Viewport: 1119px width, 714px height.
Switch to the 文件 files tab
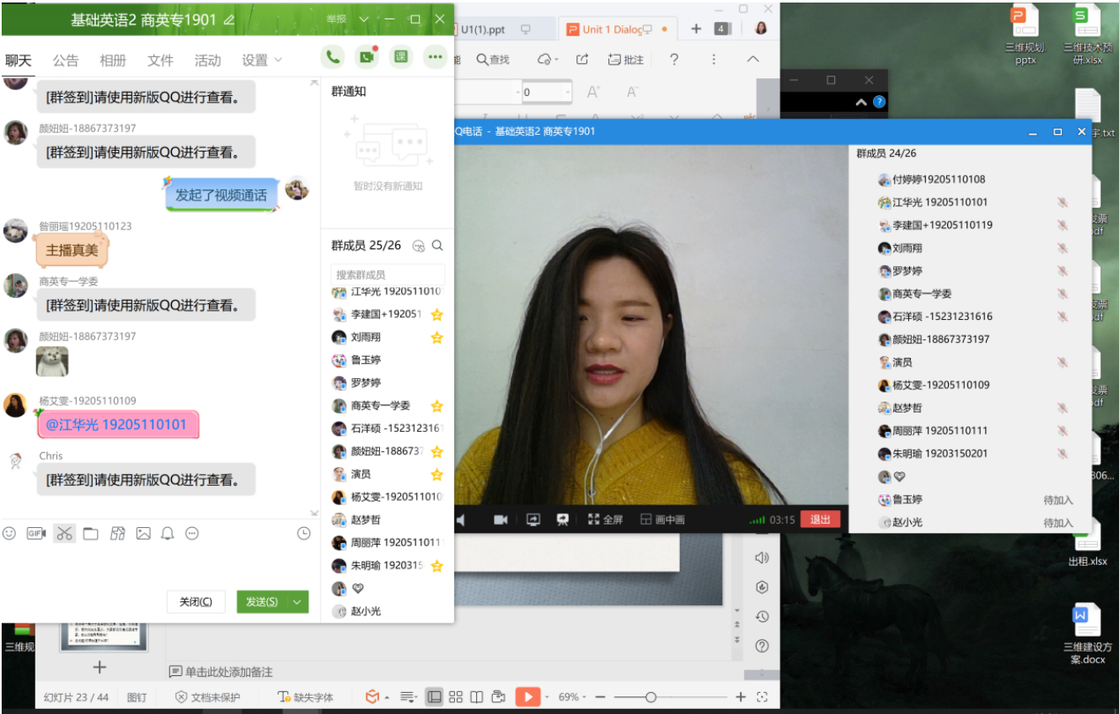point(160,60)
